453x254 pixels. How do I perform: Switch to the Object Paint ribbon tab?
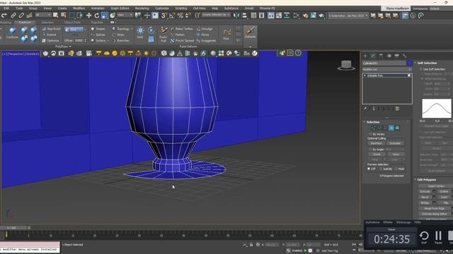(72, 22)
